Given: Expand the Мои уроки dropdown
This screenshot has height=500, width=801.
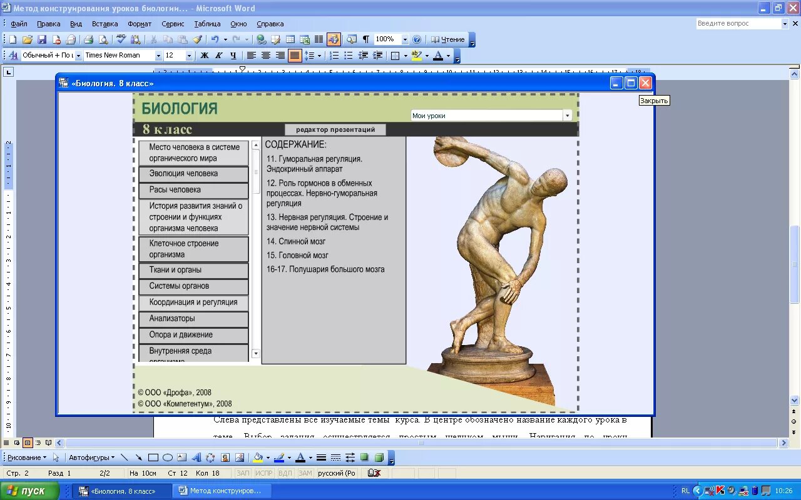Looking at the screenshot, I should pos(567,116).
